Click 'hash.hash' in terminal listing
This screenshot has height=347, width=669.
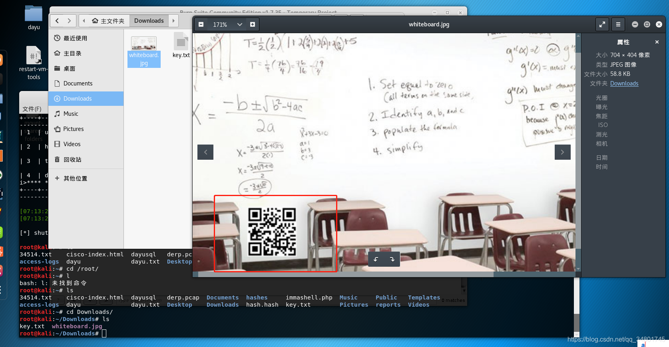[x=262, y=305]
